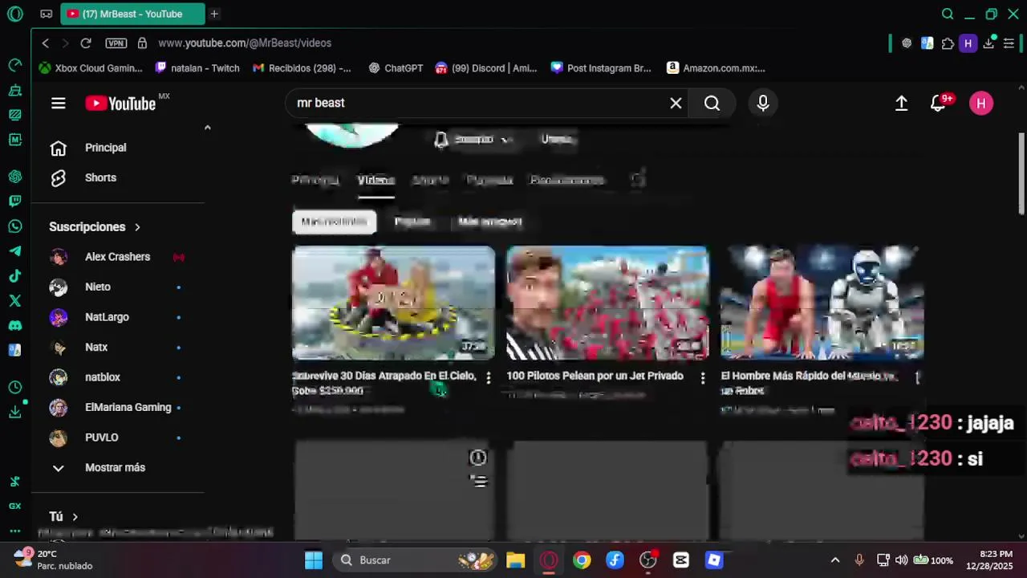Open File Explorer from the taskbar
The image size is (1027, 578).
[515, 560]
